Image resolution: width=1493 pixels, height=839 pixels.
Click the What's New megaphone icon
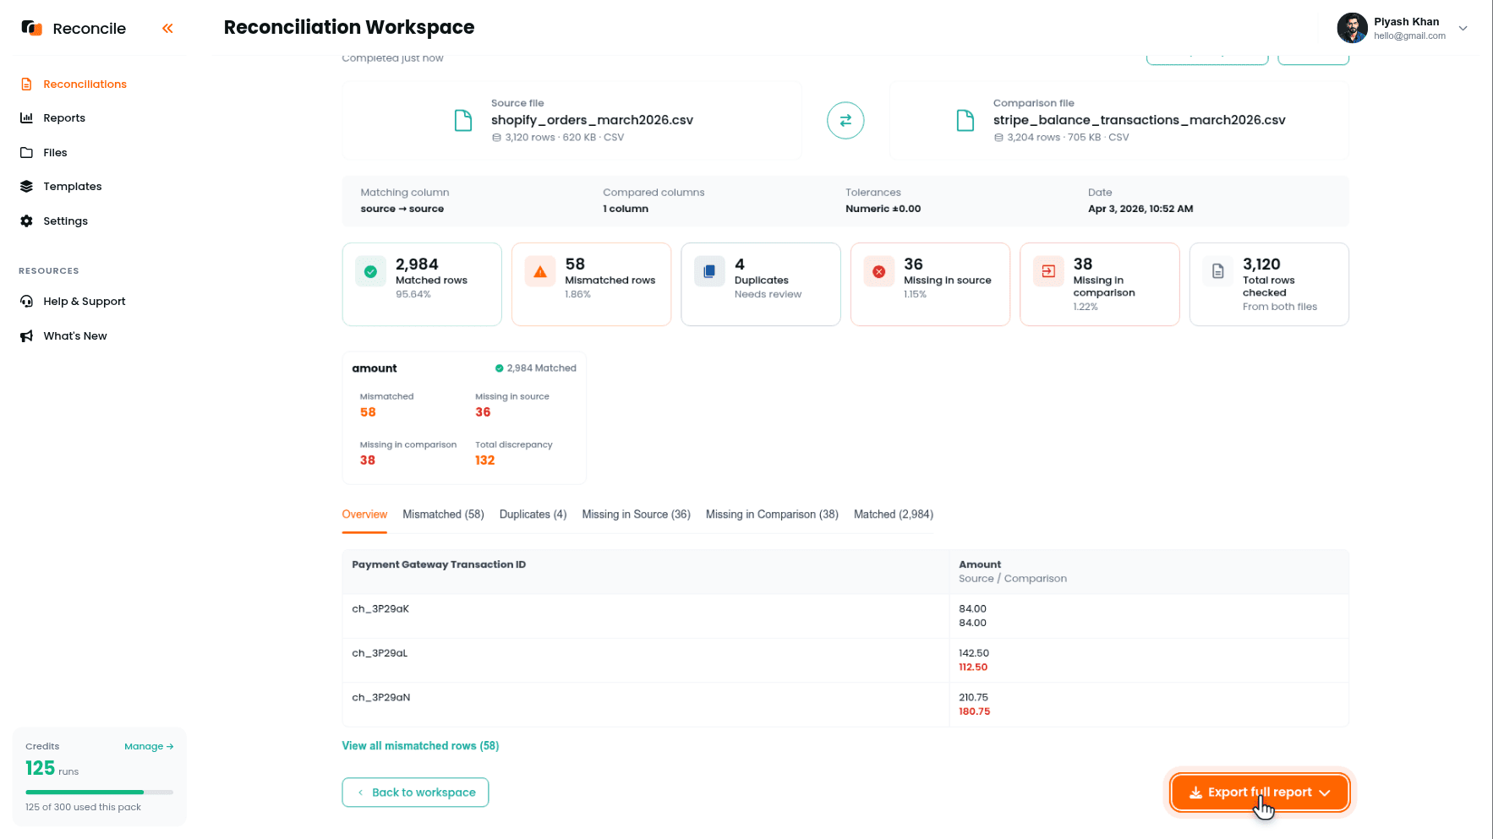[x=26, y=335]
